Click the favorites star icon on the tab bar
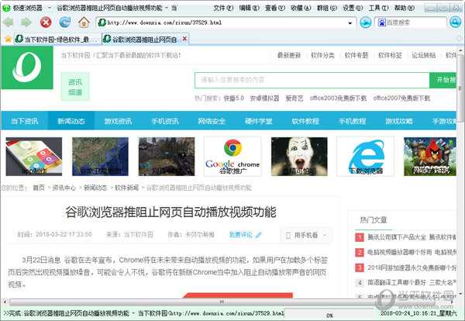The height and width of the screenshot is (321, 465). [x=8, y=39]
